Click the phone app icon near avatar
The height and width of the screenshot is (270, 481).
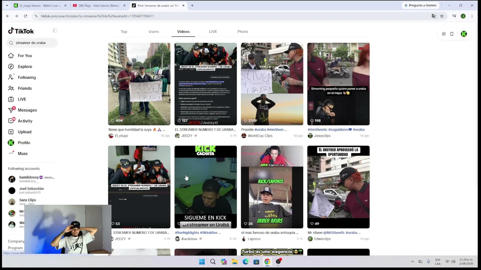click(452, 34)
